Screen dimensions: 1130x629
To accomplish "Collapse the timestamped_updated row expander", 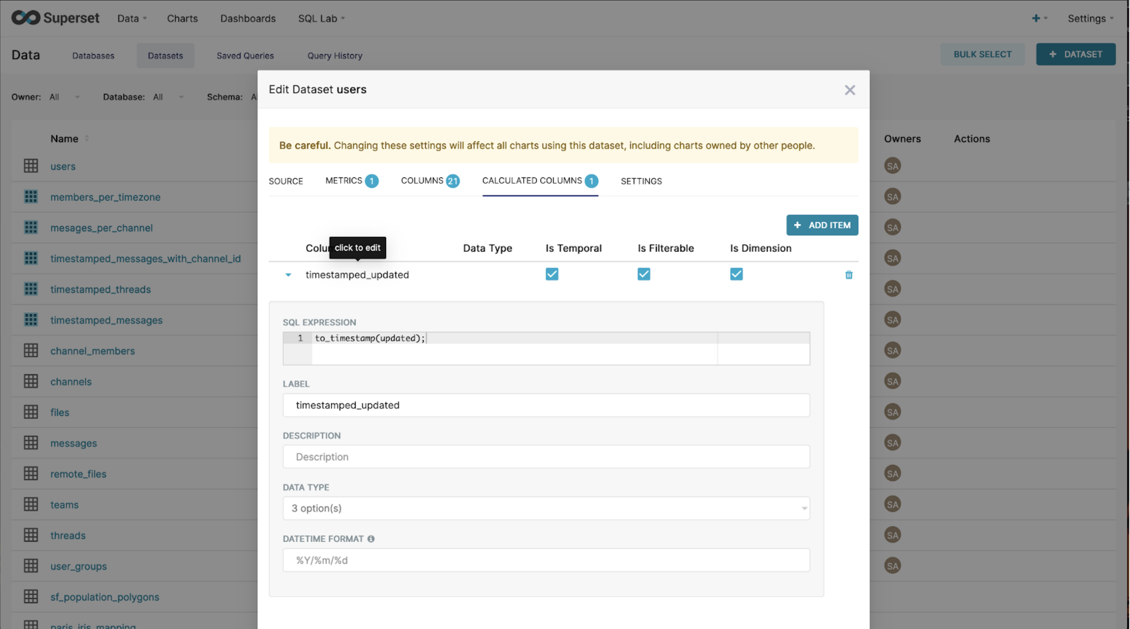I will point(288,275).
